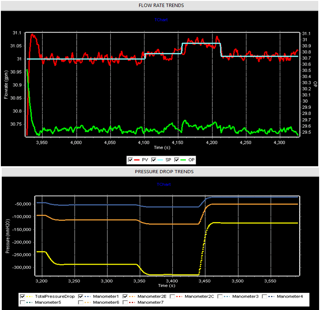Click the Flowrate (gpm) axis label
Screen dimensions: 320x310
pyautogui.click(x=7, y=84)
